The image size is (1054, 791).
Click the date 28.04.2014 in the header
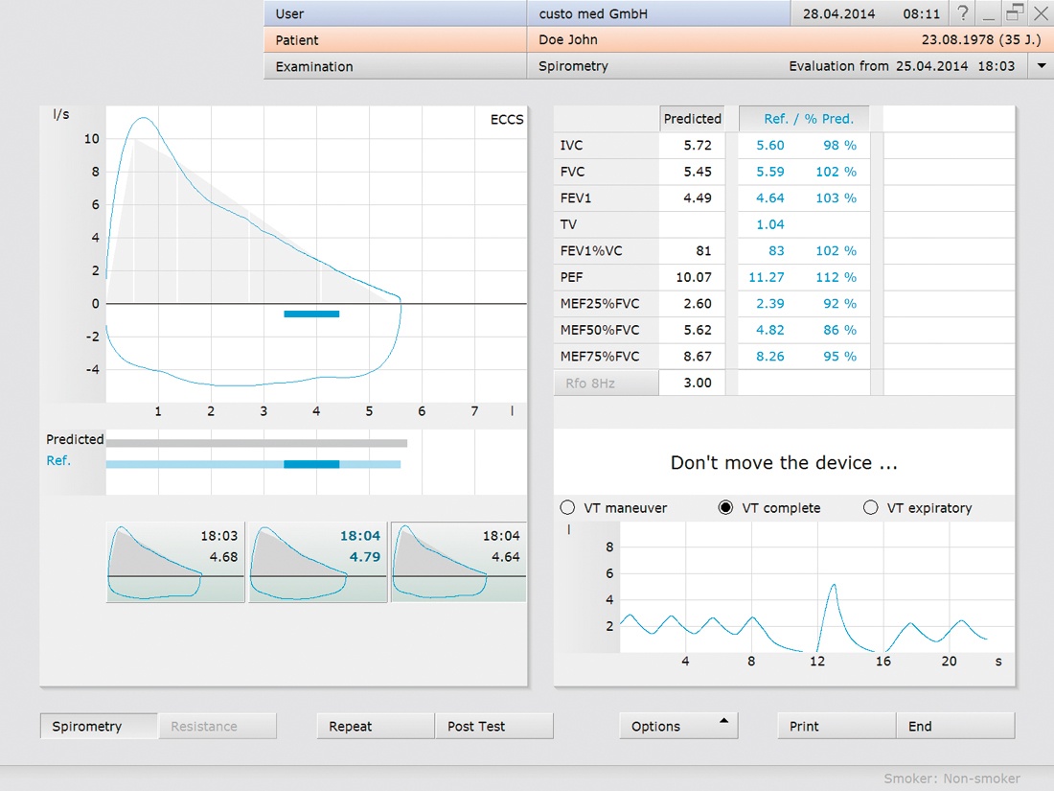[x=839, y=13]
